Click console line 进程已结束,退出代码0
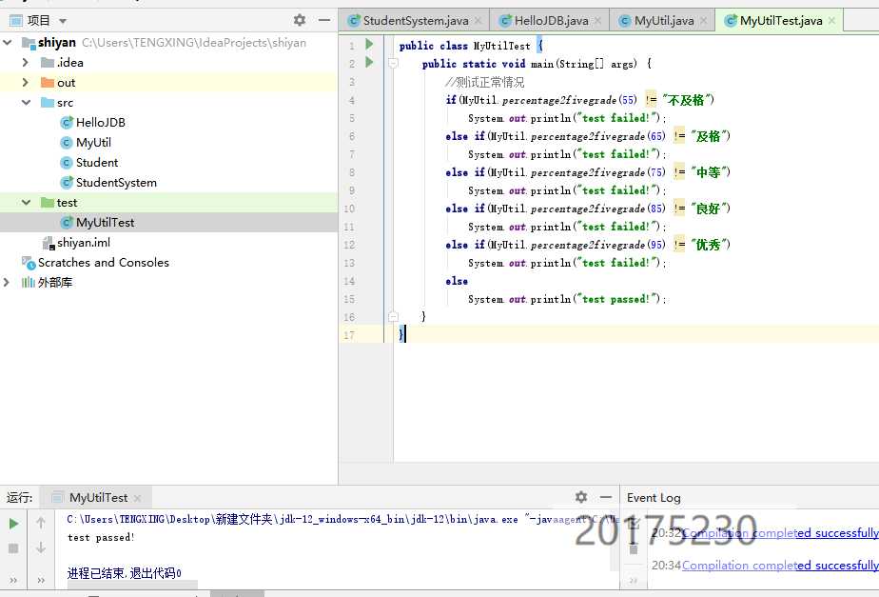 pos(124,573)
